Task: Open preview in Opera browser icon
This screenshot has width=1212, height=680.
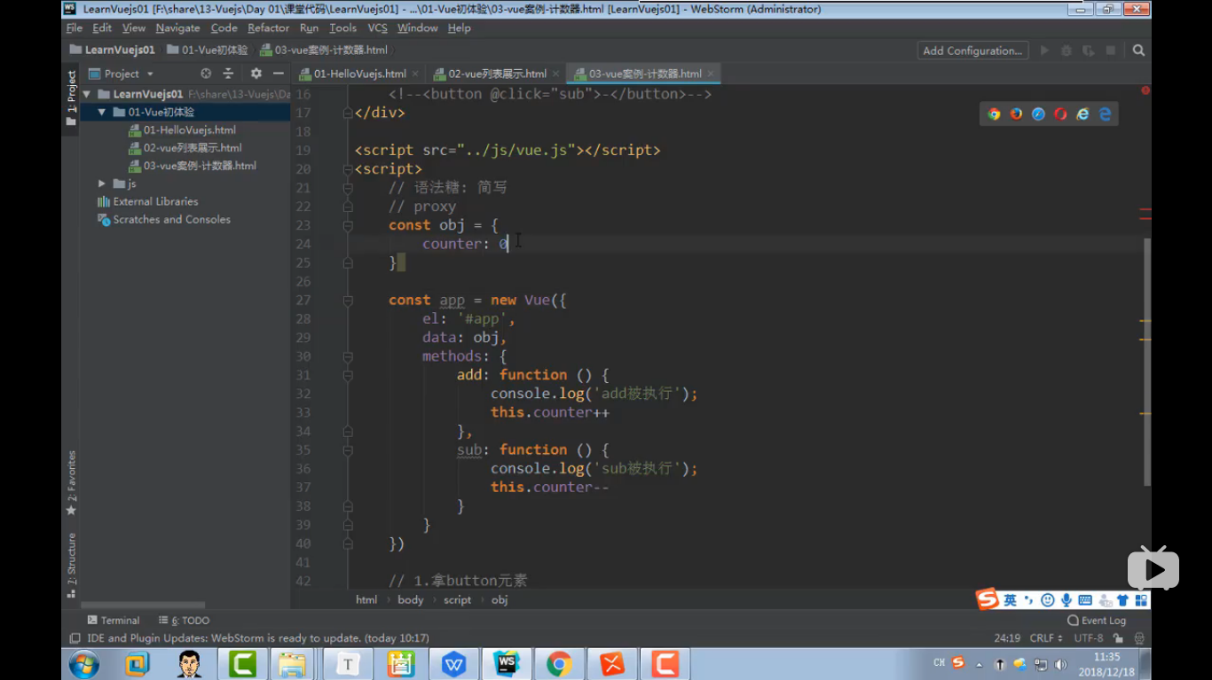Action: pyautogui.click(x=1060, y=114)
